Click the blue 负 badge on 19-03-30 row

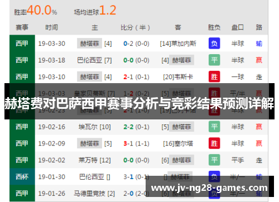click(214, 44)
